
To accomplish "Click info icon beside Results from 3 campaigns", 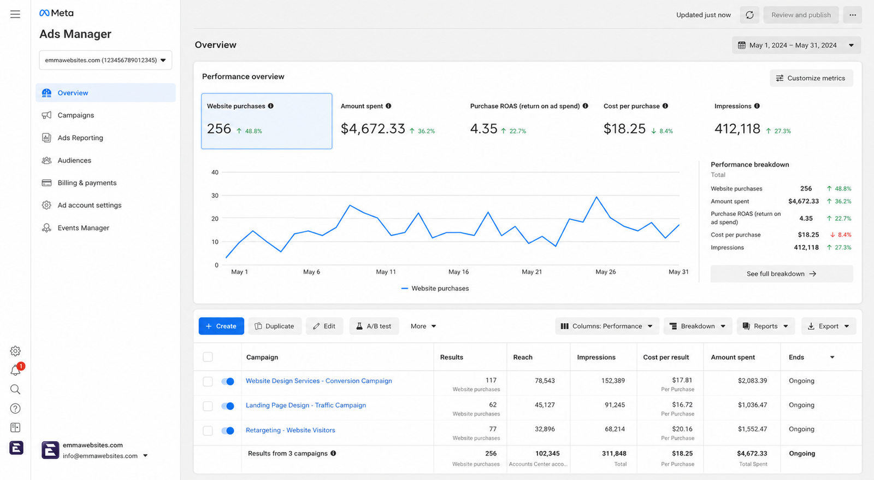I will click(x=333, y=453).
